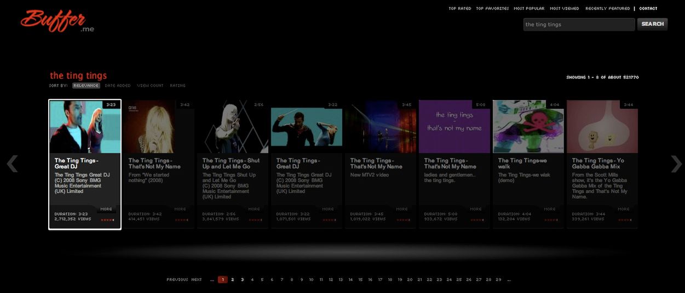Go to results page 15
Image resolution: width=685 pixels, height=293 pixels.
[x=360, y=279]
